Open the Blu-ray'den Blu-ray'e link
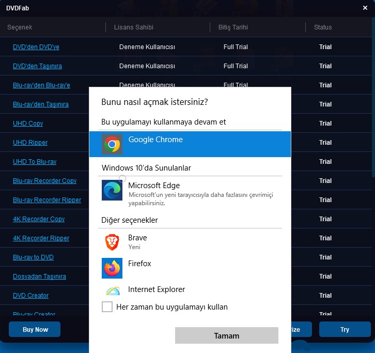The width and height of the screenshot is (375, 353). 41,85
